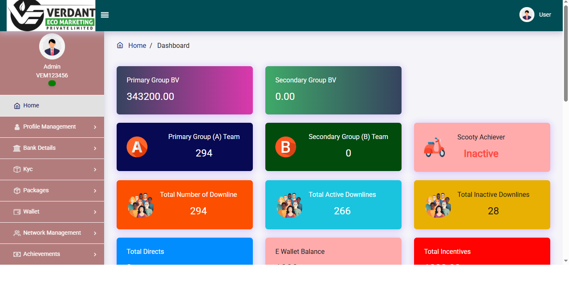Click the admin profile photo in the sidebar
569x293 pixels.
(x=52, y=46)
